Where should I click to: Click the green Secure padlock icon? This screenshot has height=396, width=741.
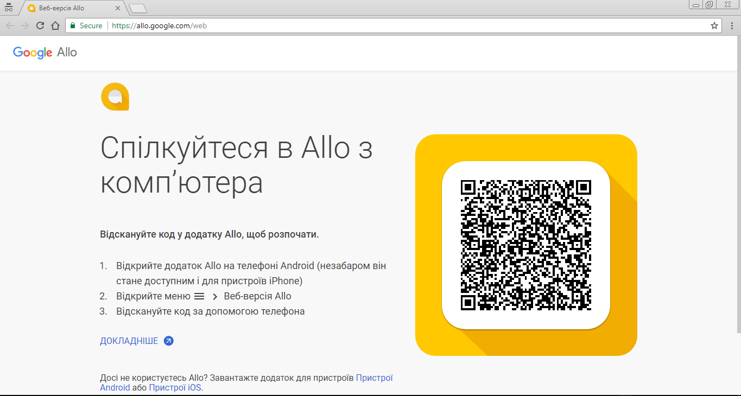[x=73, y=25]
